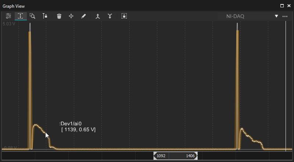Viewport: 294px width, 162px height.
Task: Toggle the locked selection box icon
Action: pos(124,16)
